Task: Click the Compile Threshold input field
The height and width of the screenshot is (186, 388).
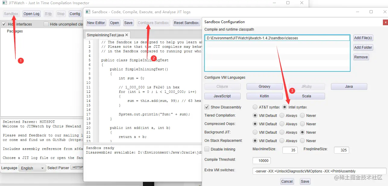Action: tap(262, 160)
